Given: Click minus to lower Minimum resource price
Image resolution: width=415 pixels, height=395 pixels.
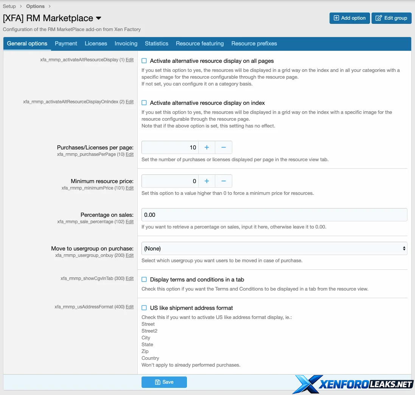Looking at the screenshot, I should (x=224, y=181).
